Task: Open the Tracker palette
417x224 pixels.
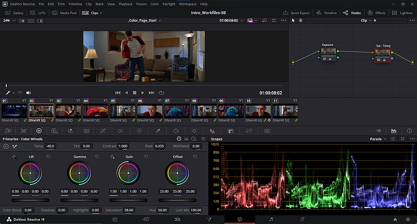Action: 194,131
